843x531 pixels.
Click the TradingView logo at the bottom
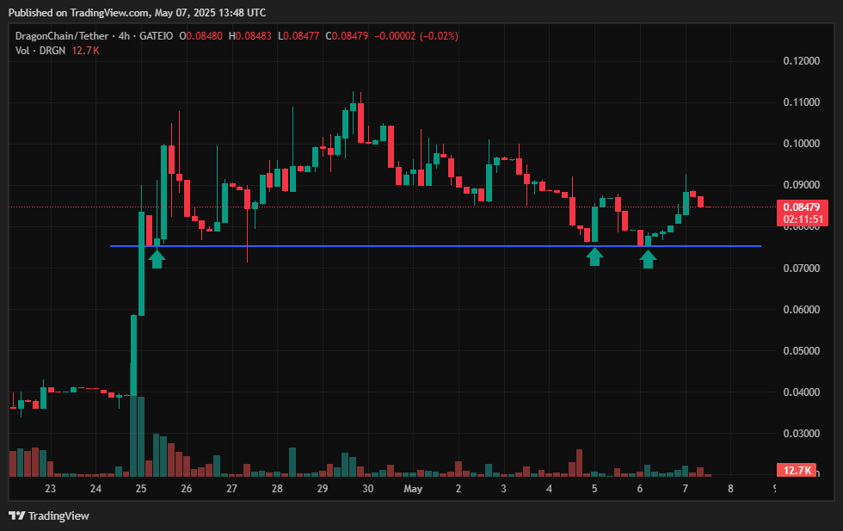(49, 516)
